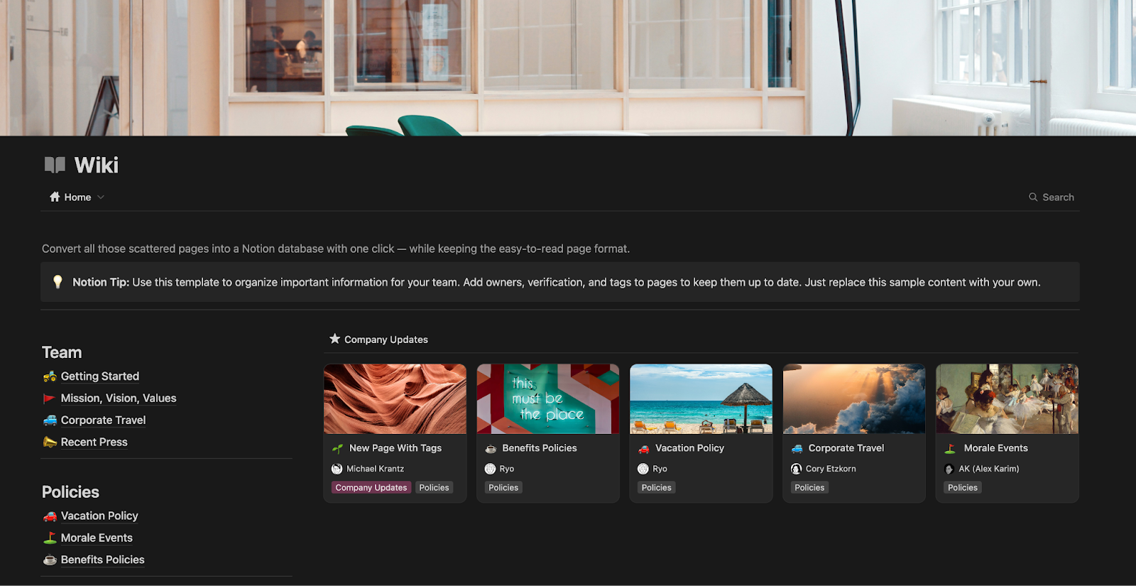Click Cory Etzkorn's avatar icon
The height and width of the screenshot is (586, 1136).
point(796,469)
